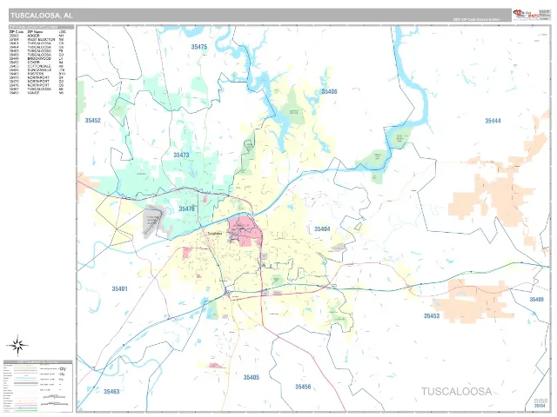Click the map legend title bar

point(38,362)
